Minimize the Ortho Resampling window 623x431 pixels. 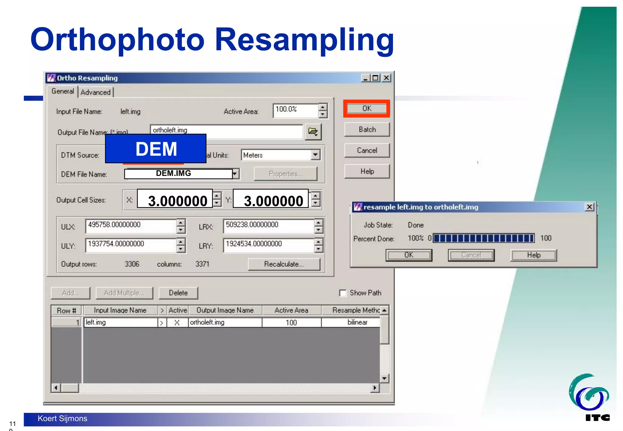point(366,78)
